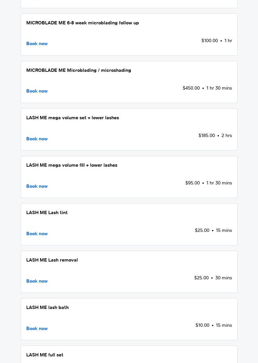The width and height of the screenshot is (258, 363).
Task: Click the $450.00 1 hr 30 mins price
Action: pos(207,88)
